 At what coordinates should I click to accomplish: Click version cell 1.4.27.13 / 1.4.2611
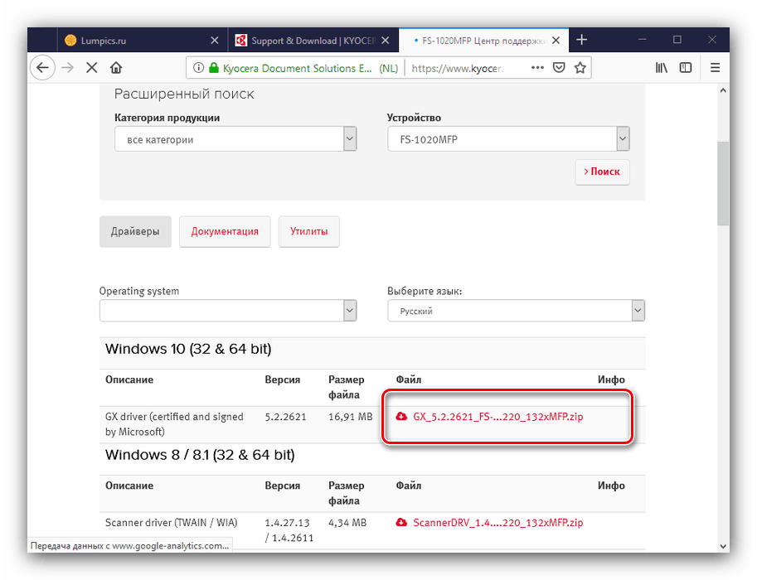[289, 529]
